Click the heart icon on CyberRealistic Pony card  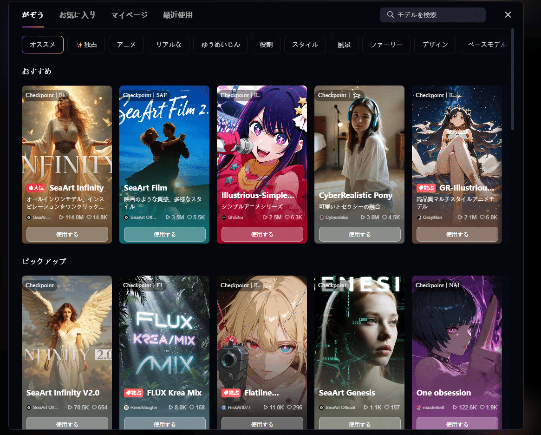click(x=385, y=217)
